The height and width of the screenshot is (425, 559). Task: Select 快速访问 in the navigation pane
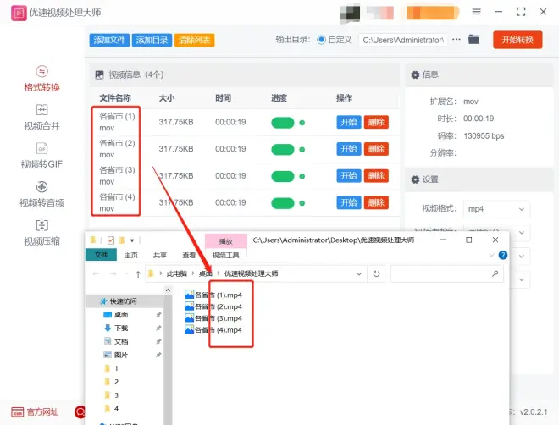click(123, 301)
